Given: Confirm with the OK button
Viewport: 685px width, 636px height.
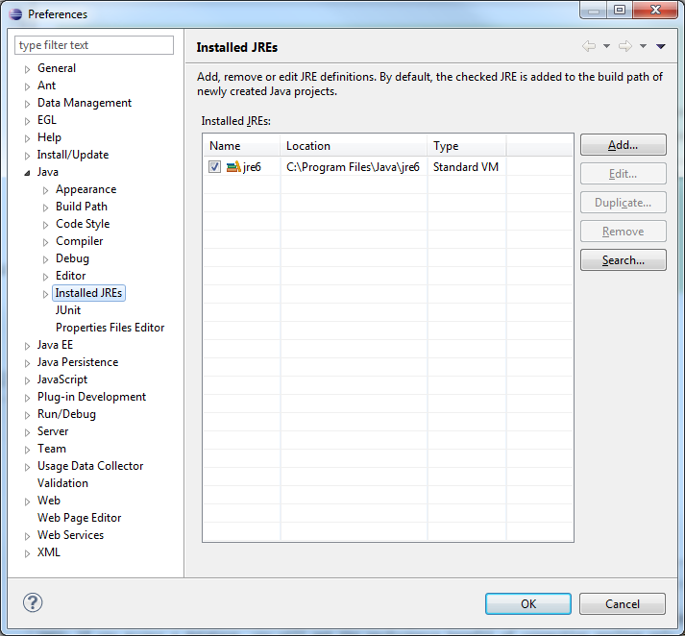Looking at the screenshot, I should pos(527,603).
